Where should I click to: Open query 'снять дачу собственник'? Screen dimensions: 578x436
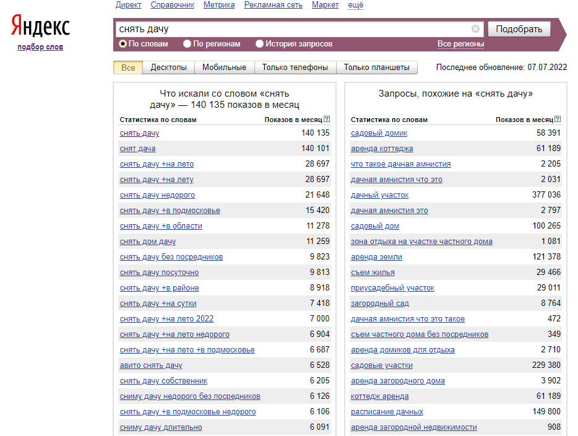coord(163,381)
